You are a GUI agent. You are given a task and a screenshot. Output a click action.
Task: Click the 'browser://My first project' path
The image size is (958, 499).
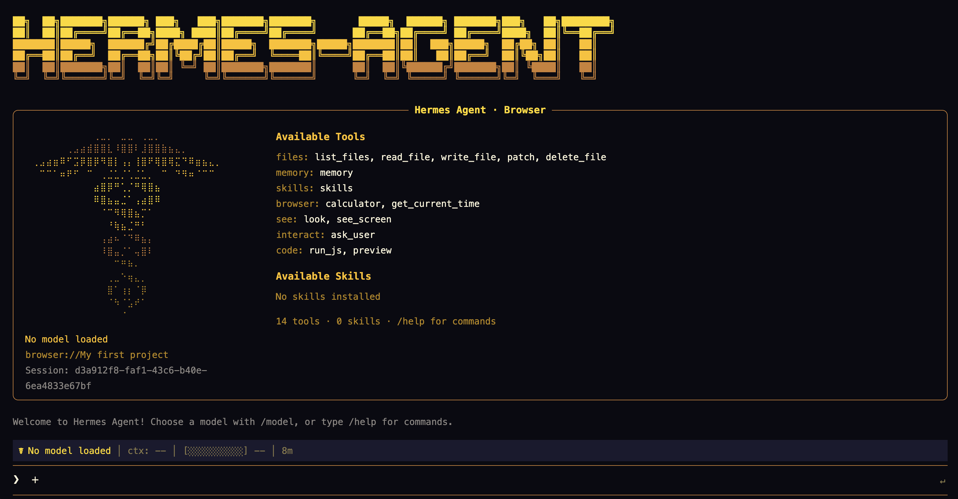point(97,355)
